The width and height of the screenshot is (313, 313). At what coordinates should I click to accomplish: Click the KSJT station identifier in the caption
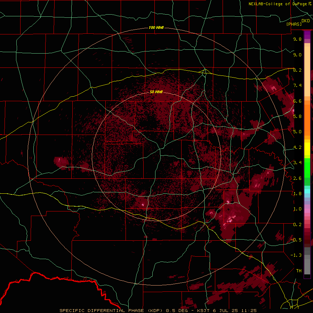point(203,311)
